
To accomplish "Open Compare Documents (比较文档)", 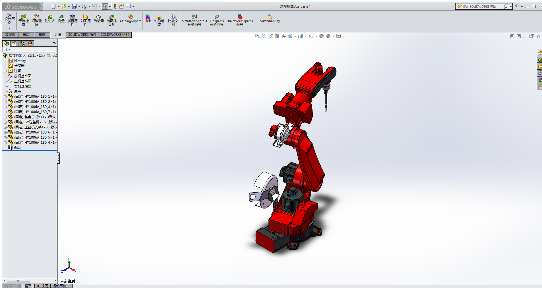I will 173,20.
